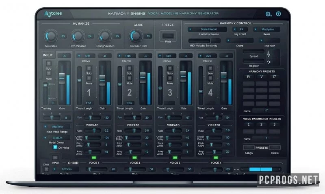Open voice 4 Interval dropdown (8vb)
Screen dimensions: 325x194
click(207, 56)
